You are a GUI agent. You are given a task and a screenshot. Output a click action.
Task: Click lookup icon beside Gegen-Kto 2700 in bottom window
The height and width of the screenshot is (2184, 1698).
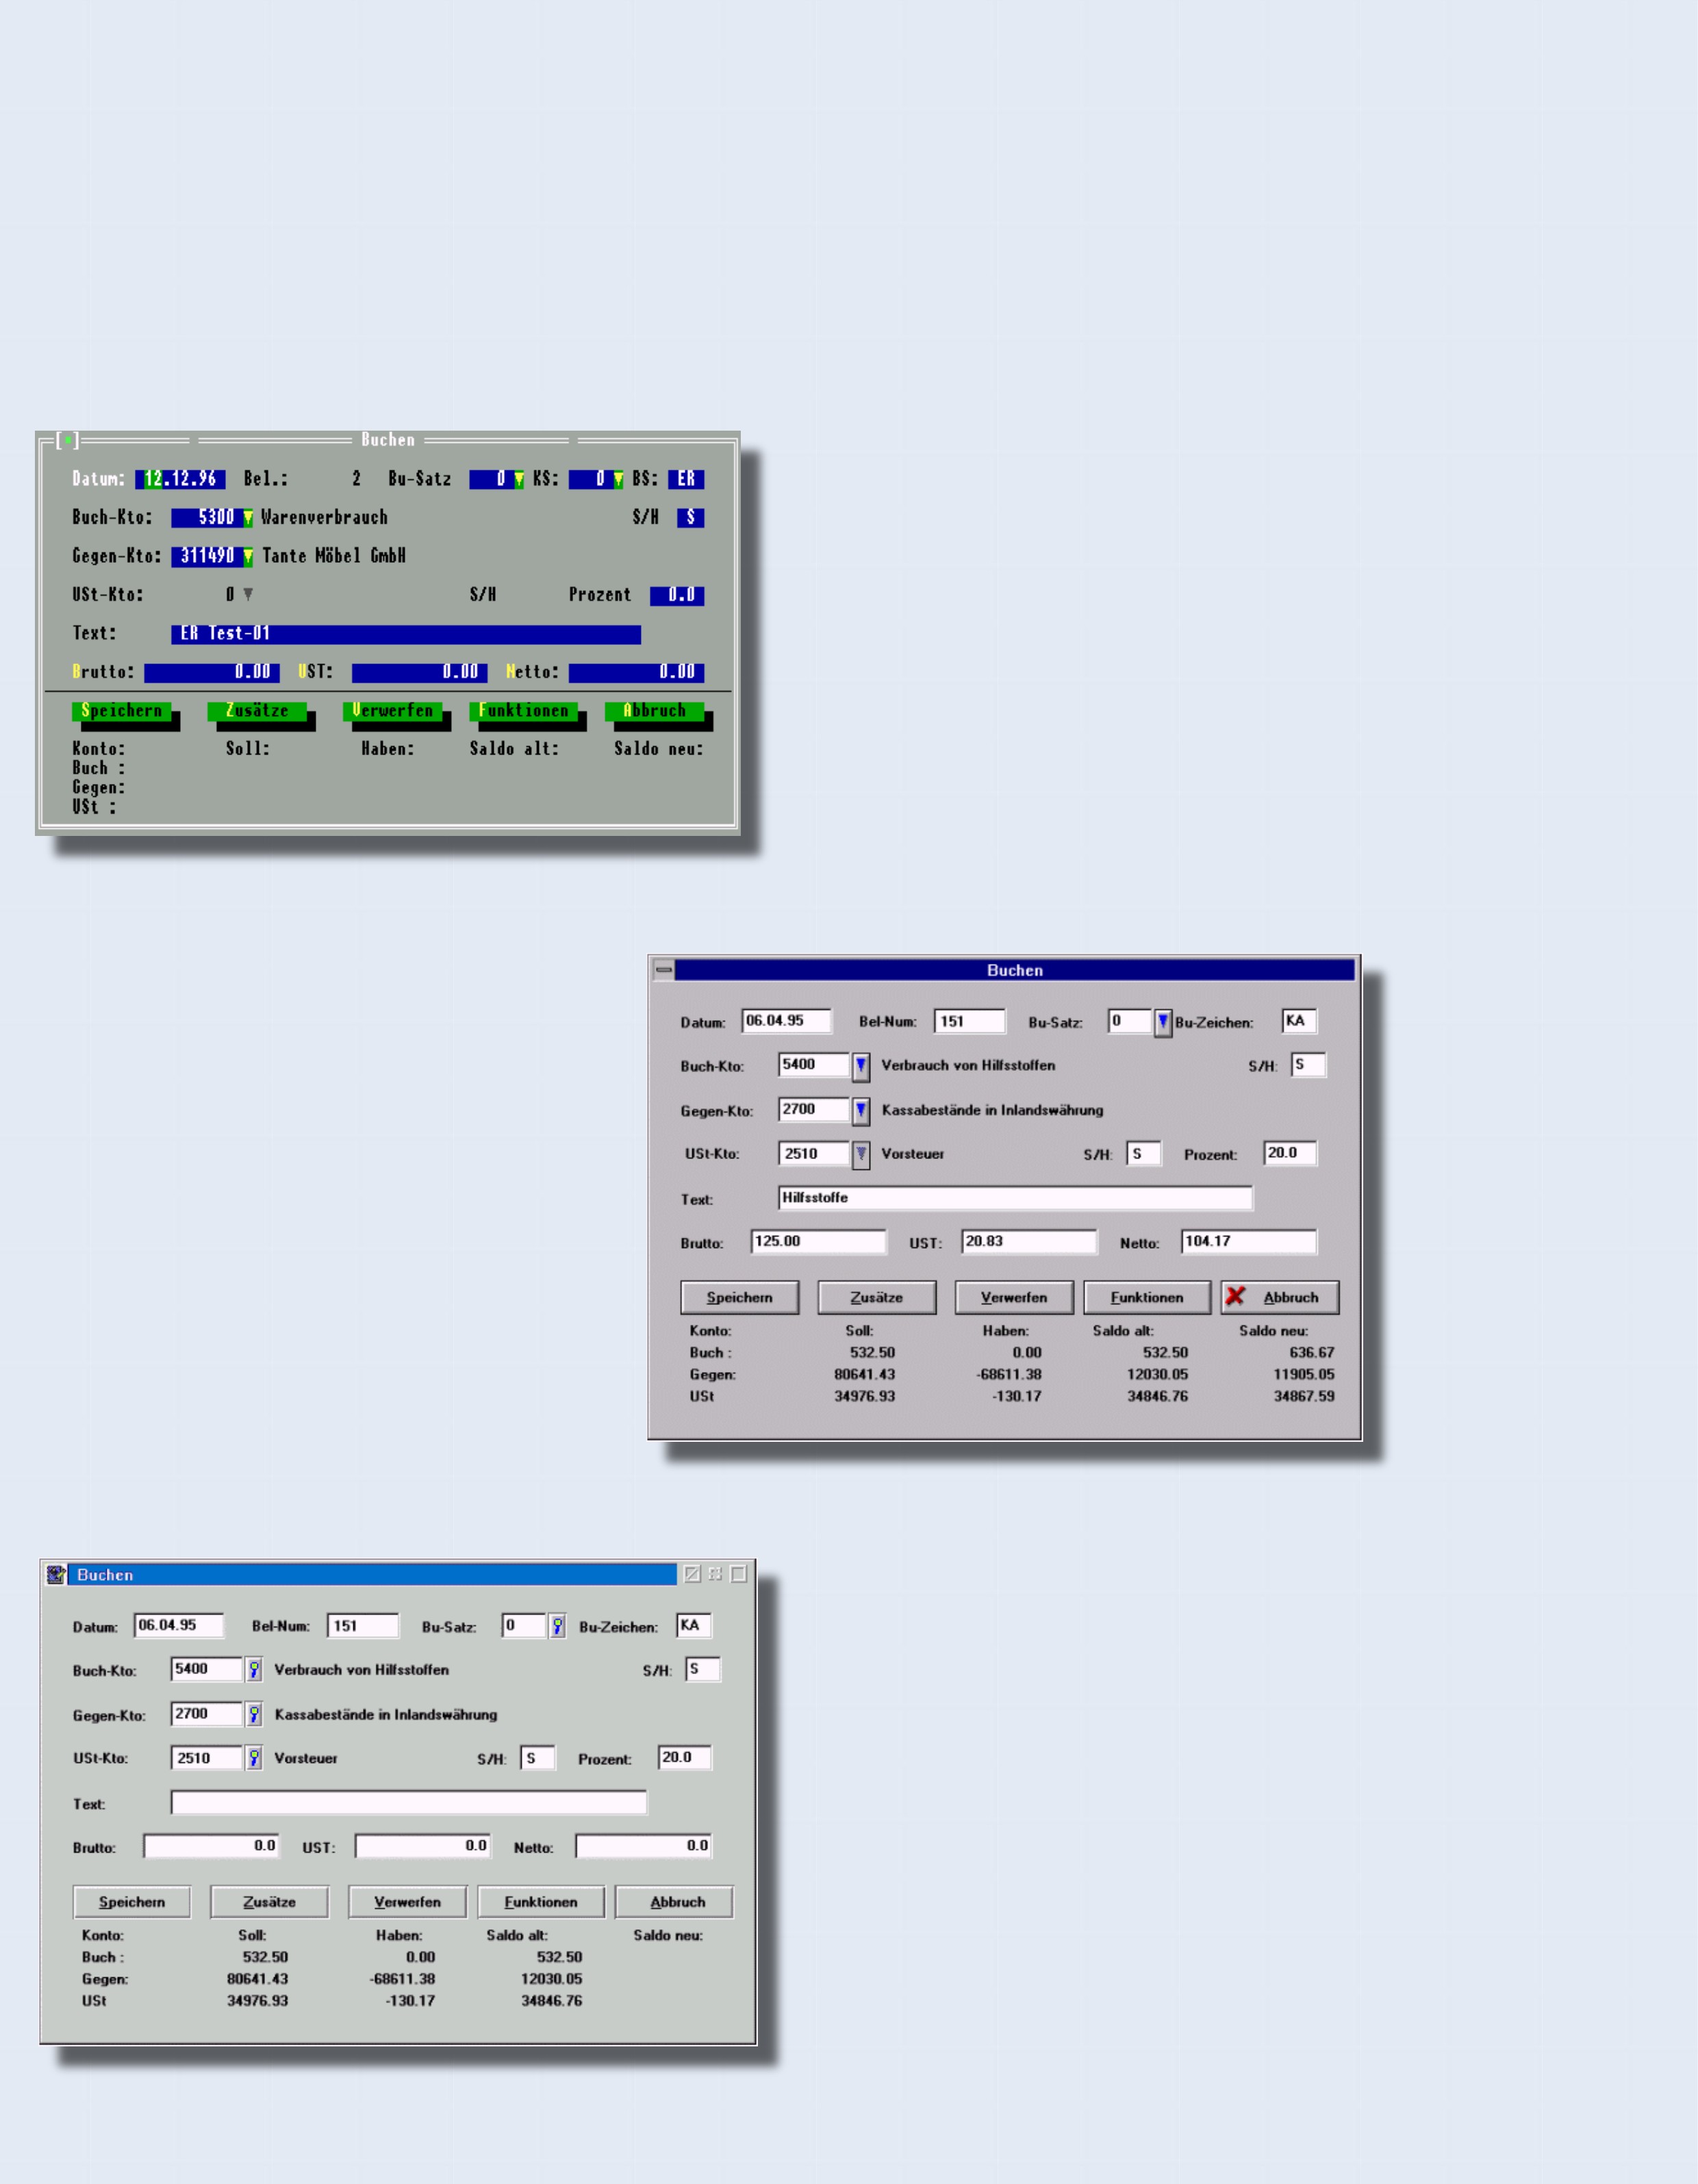point(255,1714)
